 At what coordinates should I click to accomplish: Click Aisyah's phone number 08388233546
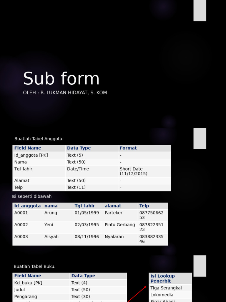(x=152, y=239)
